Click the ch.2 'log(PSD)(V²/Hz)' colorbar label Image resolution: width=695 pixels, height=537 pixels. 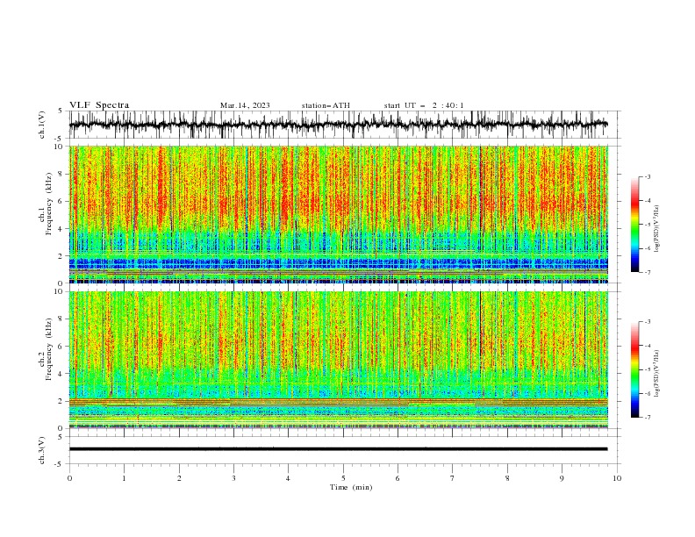click(x=657, y=373)
